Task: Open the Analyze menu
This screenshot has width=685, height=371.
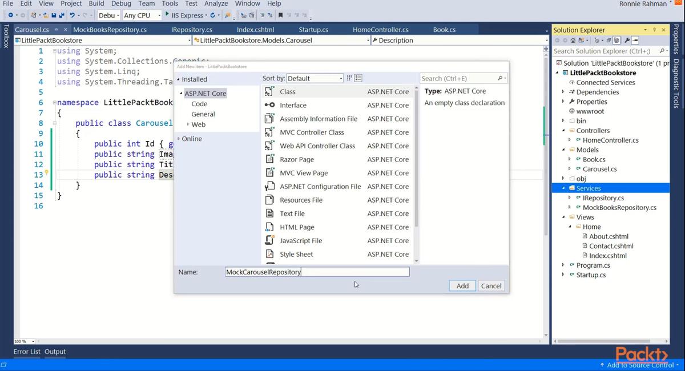Action: click(x=216, y=3)
